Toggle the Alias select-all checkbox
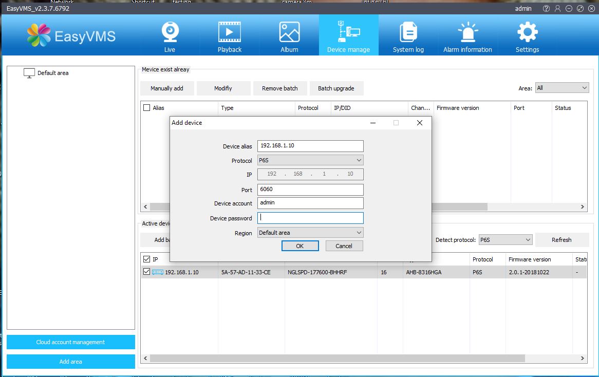 click(x=147, y=108)
